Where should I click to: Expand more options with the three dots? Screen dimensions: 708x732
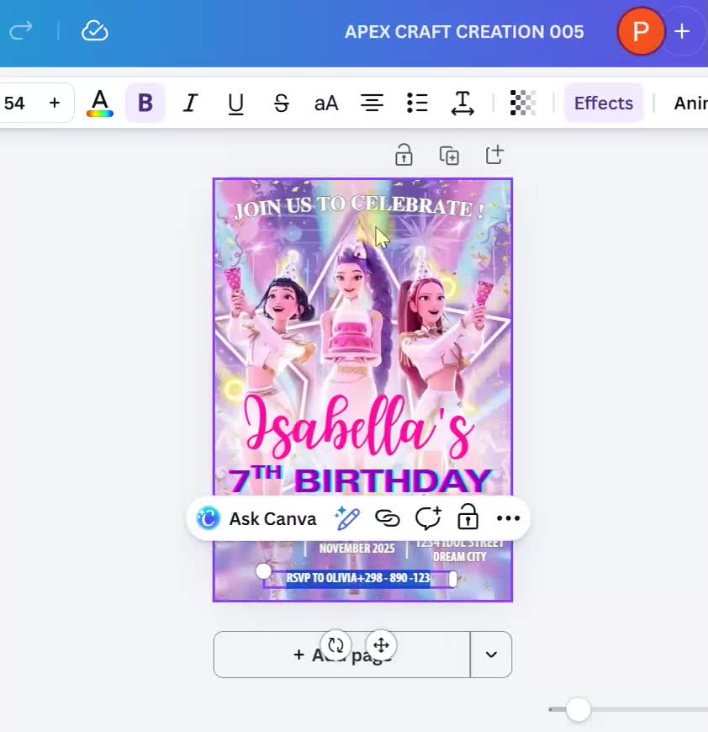pos(508,517)
